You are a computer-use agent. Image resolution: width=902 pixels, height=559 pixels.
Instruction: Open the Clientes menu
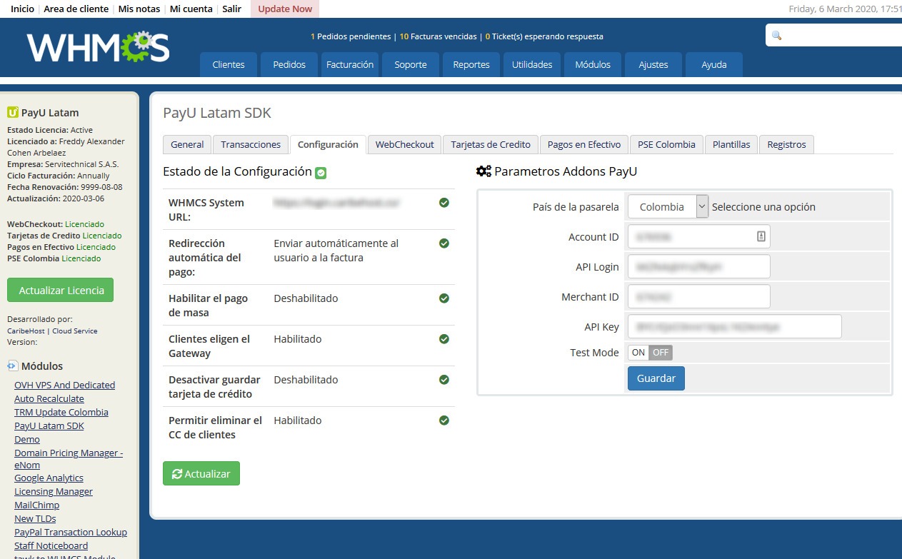(x=229, y=64)
